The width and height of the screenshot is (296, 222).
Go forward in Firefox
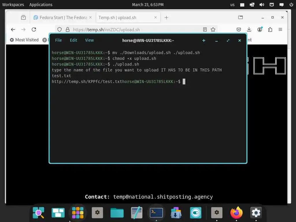click(23, 29)
